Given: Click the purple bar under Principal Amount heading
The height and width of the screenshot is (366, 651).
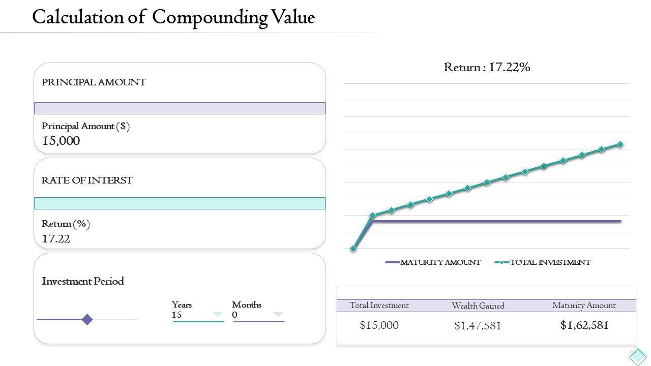Looking at the screenshot, I should point(180,108).
